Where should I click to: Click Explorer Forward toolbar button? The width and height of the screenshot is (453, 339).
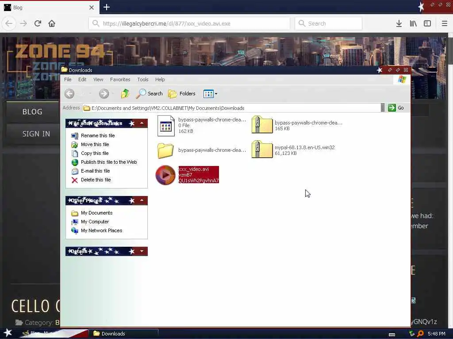(x=104, y=94)
